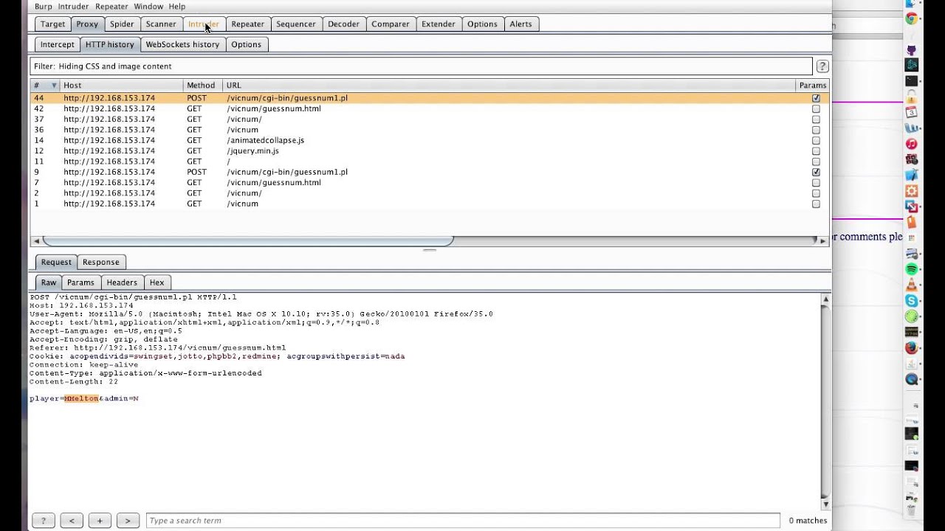Open Calendar from the dock
This screenshot has height=531, width=945.
pyautogui.click(x=912, y=113)
